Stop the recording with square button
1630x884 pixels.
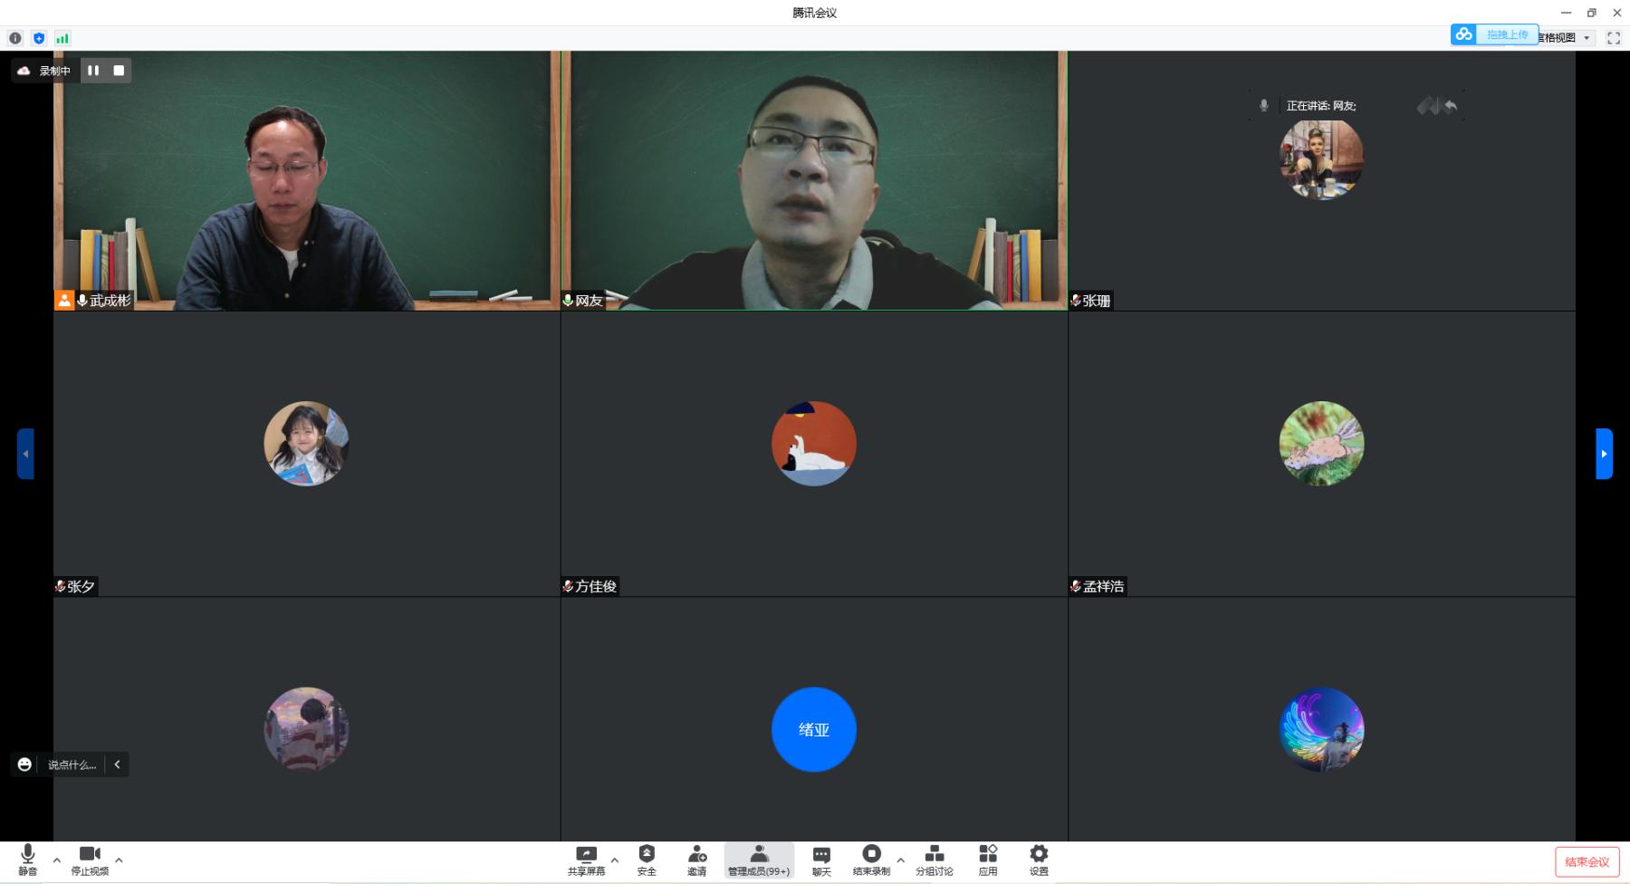coord(119,71)
